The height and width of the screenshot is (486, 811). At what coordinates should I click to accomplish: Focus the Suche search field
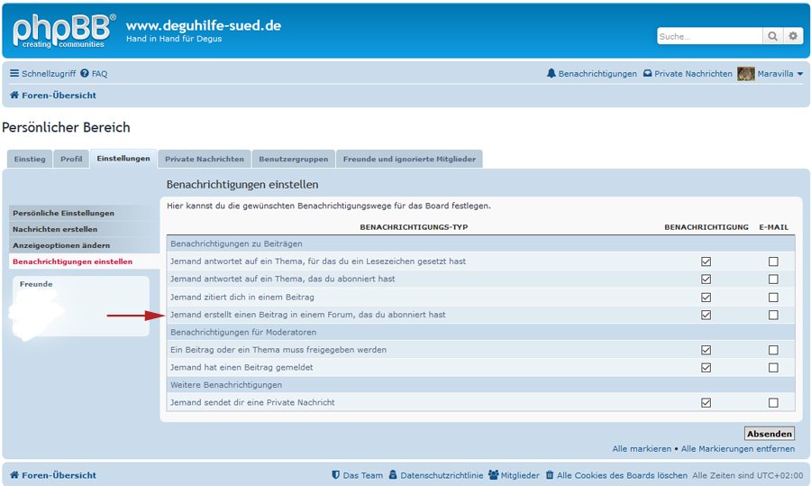tap(710, 36)
